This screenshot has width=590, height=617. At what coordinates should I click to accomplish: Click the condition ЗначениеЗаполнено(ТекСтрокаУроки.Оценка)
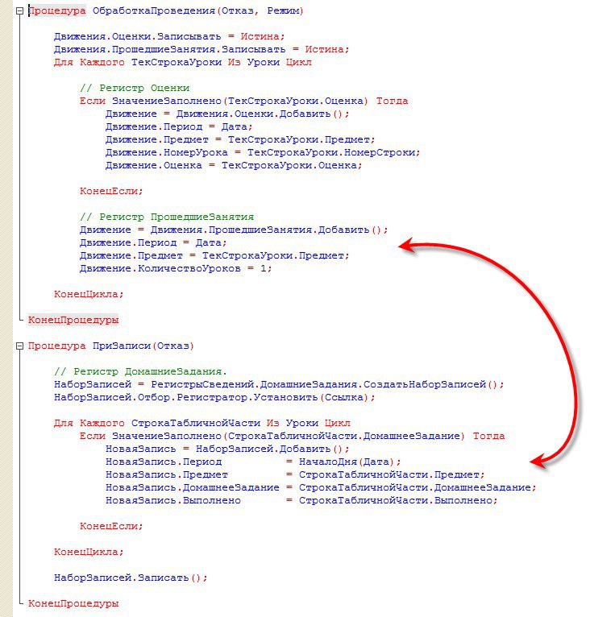point(240,101)
